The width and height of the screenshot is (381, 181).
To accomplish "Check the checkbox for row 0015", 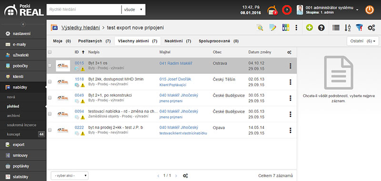I will [50, 66].
